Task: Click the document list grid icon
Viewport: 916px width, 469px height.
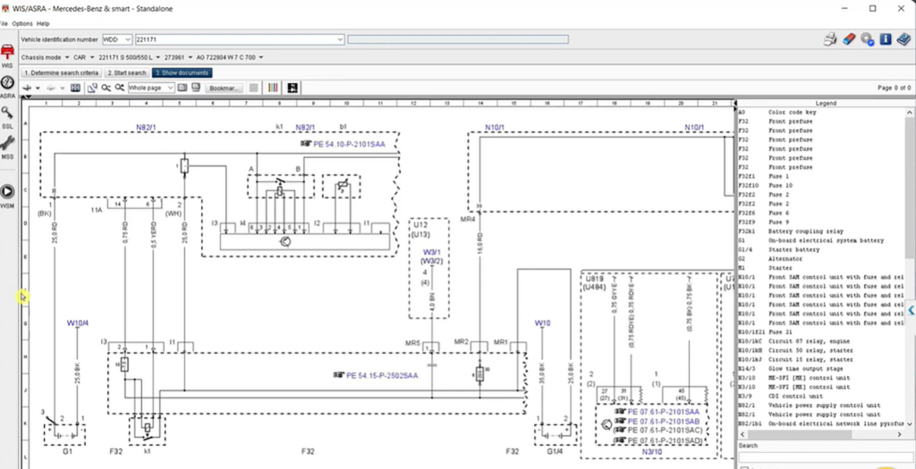Action: click(x=75, y=88)
